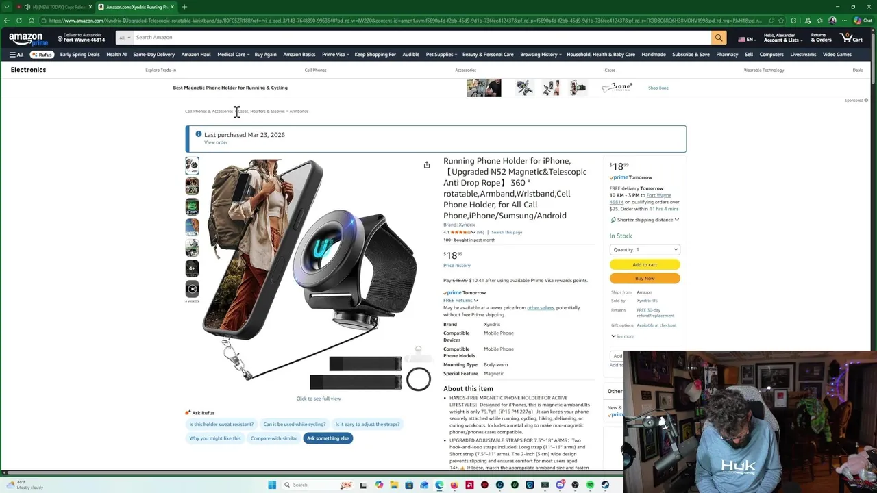Viewport: 877px width, 493px height.
Task: Open the shopping Cart icon
Action: point(851,38)
